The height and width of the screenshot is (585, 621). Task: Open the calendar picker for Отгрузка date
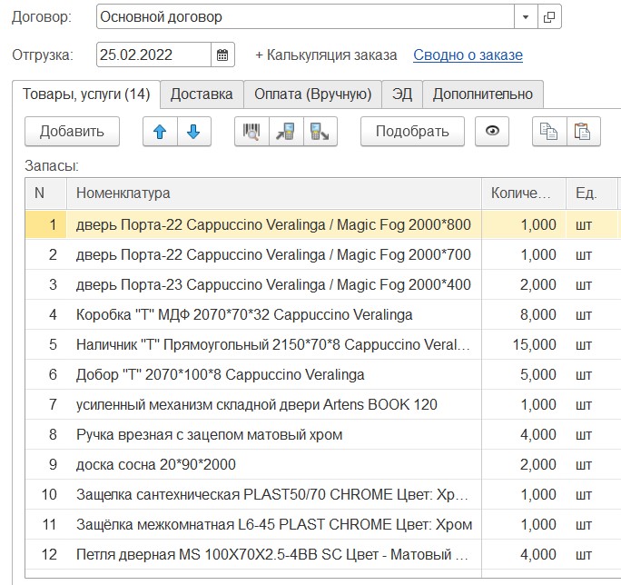point(222,55)
